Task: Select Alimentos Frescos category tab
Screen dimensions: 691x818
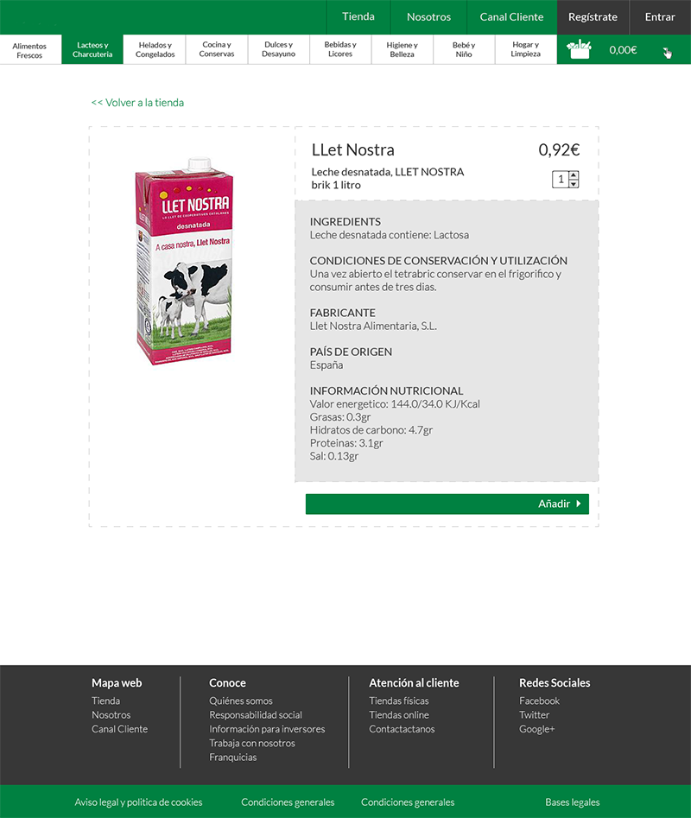Action: 29,49
